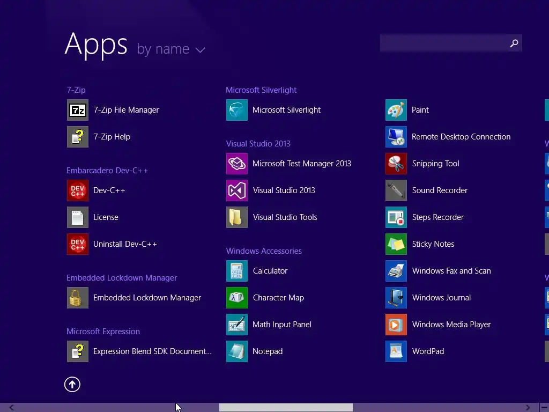Open the Windows Media Player icon
Screen dimensions: 549x412
click(396, 325)
